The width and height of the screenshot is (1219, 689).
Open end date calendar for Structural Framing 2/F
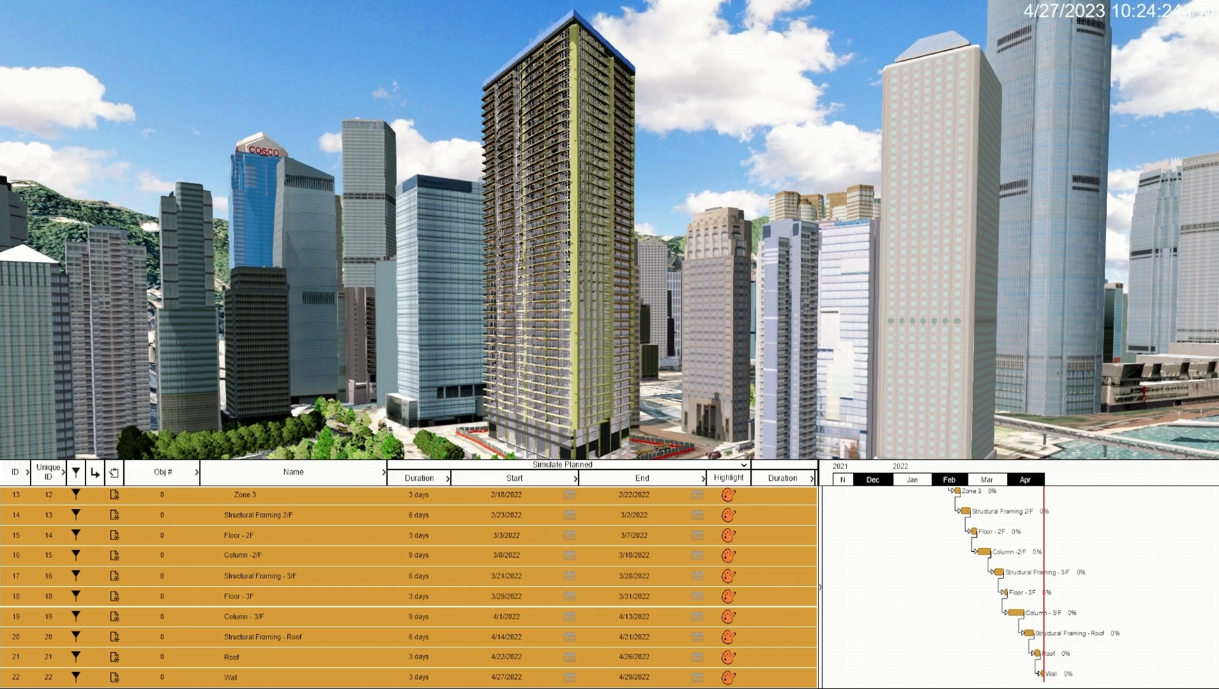tap(697, 515)
